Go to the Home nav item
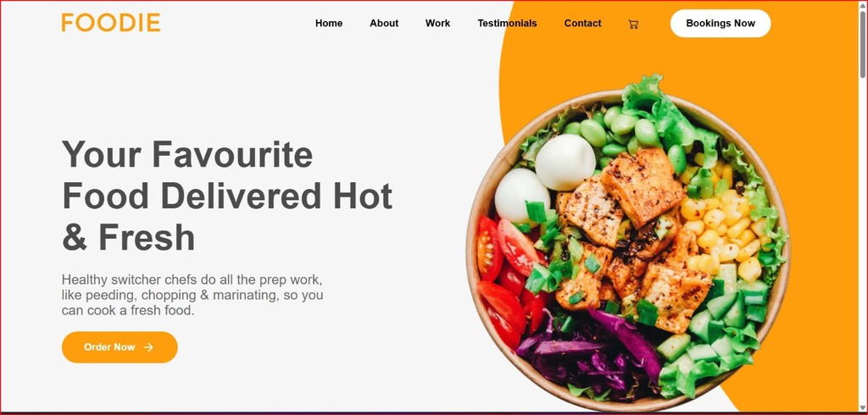The width and height of the screenshot is (868, 415). [x=329, y=23]
